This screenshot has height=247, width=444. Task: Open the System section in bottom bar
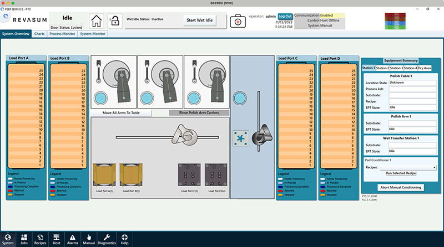pos(8,239)
